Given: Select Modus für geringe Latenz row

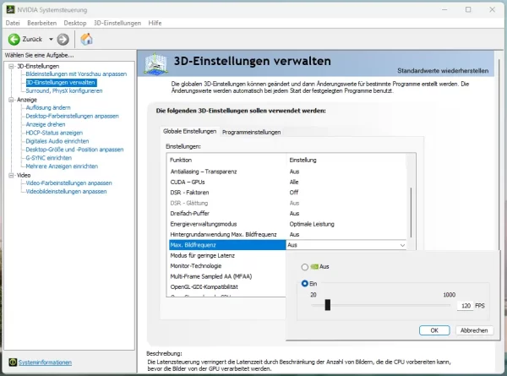Looking at the screenshot, I should tap(227, 255).
